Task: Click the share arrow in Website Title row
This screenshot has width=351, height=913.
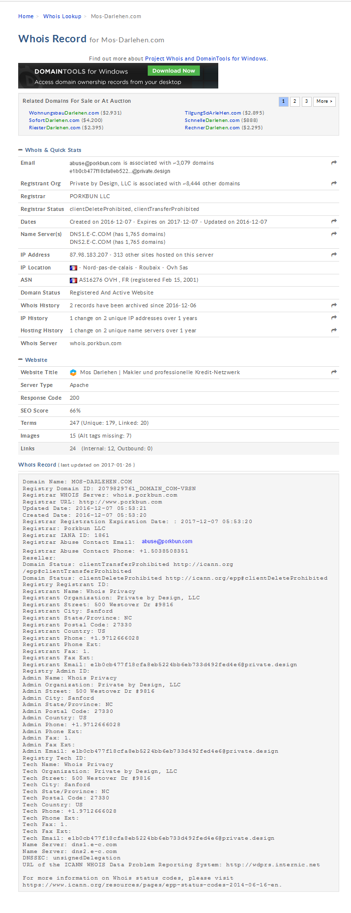Action: tap(334, 372)
